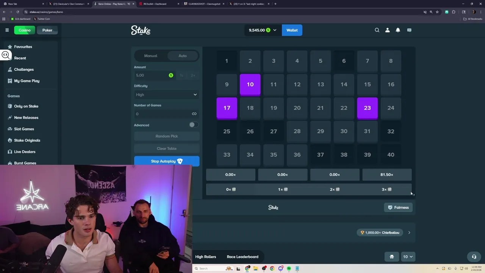485x273 pixels.
Task: Open the rows count dropdown showing 10
Action: [408, 257]
